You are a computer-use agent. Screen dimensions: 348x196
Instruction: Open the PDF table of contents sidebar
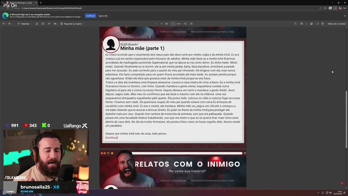(4, 24)
